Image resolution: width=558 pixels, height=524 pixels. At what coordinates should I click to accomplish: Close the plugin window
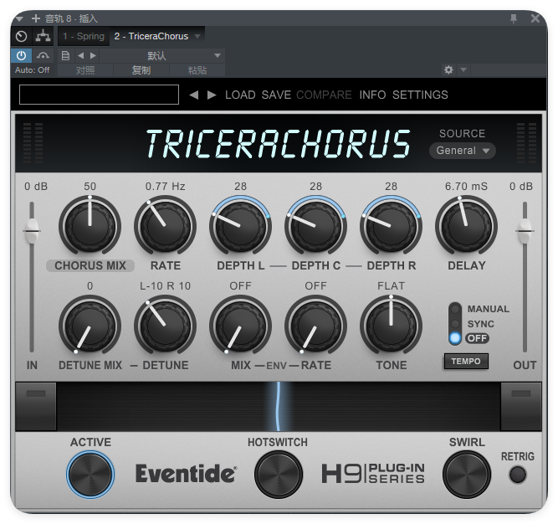click(x=535, y=18)
